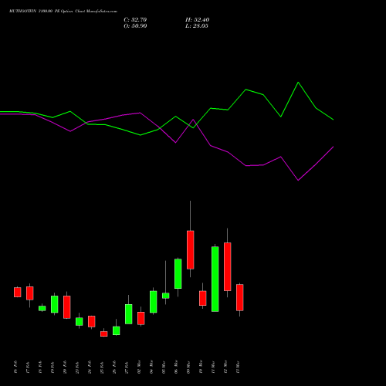Click the 12 Mar date label
Screen dimensions: 386x386
(x=225, y=367)
